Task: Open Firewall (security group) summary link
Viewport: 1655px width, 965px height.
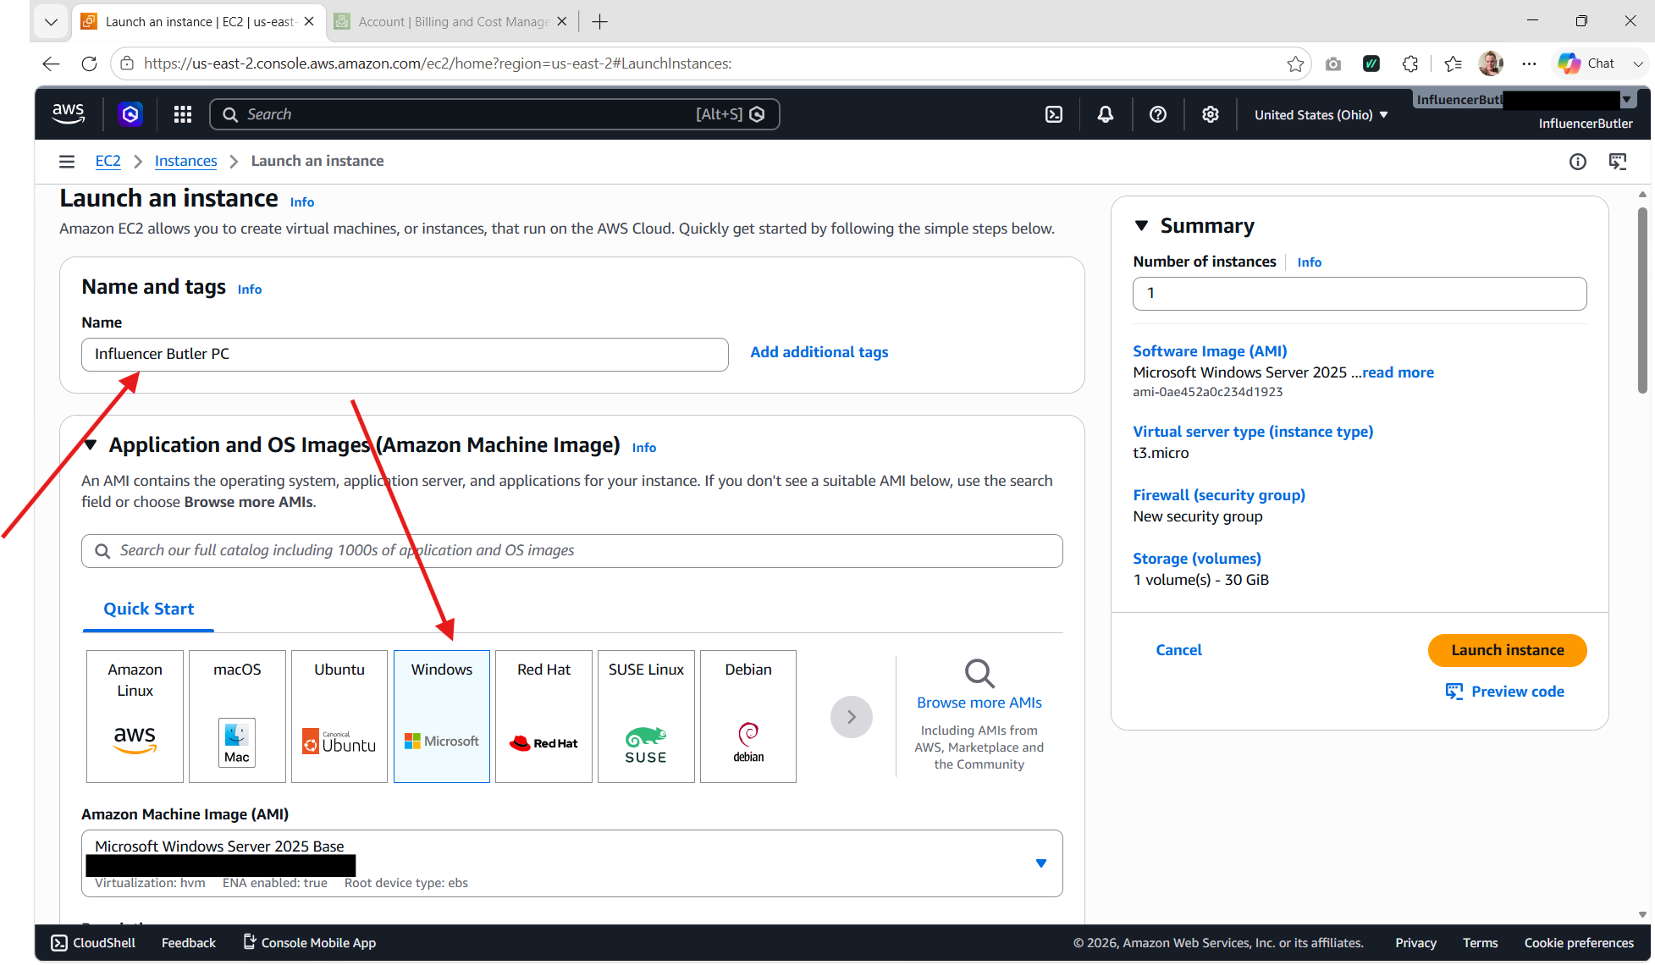Action: pos(1219,495)
